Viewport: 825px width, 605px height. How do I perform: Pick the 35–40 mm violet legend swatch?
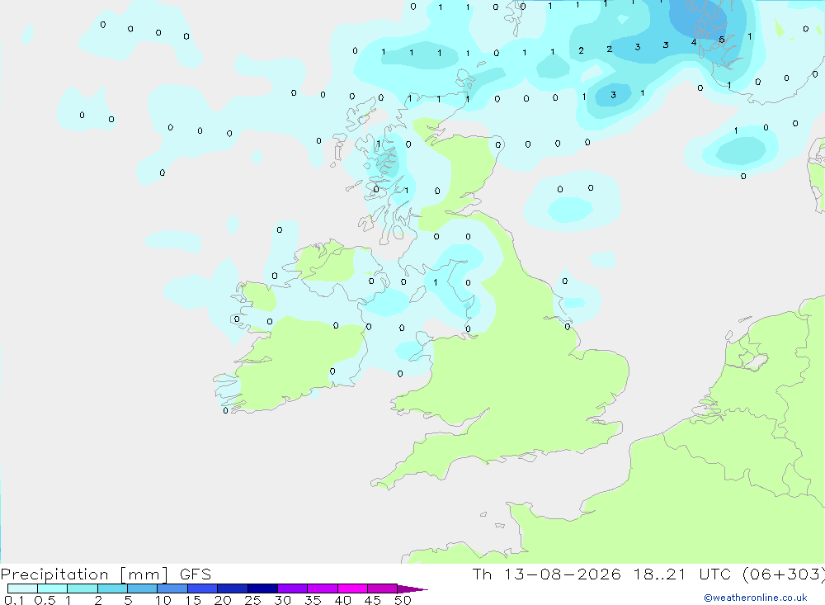[x=322, y=588]
